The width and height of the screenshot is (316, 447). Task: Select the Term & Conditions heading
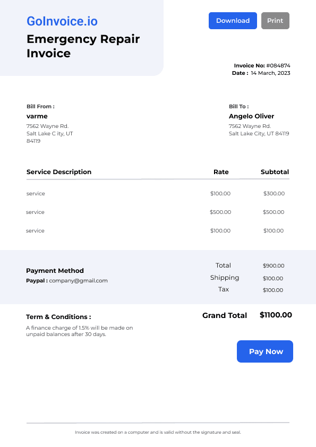58,317
